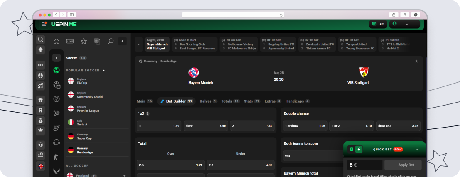The height and width of the screenshot is (177, 460).
Task: Select the green soccer ball sport icon
Action: [x=56, y=70]
